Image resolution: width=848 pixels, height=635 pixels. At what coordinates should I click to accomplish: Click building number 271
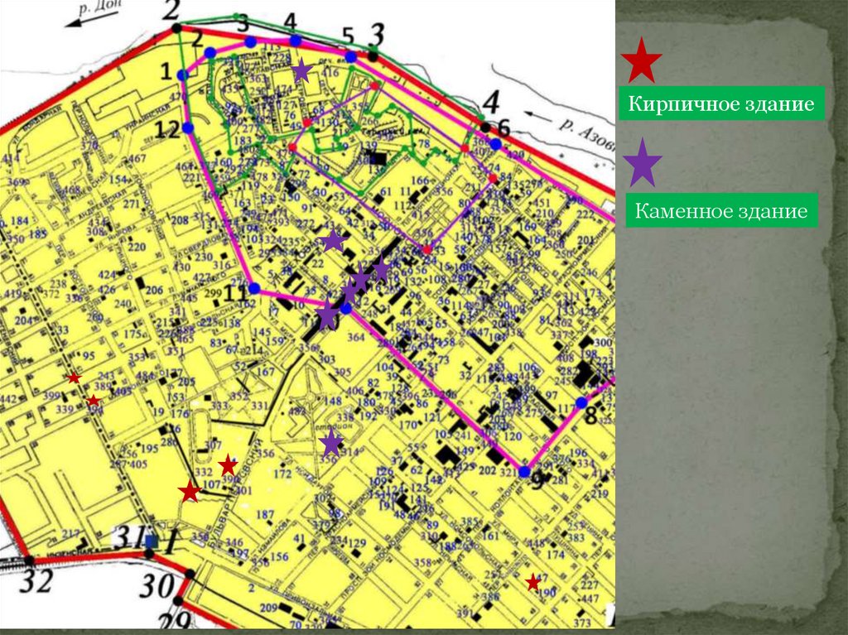pos(131,204)
